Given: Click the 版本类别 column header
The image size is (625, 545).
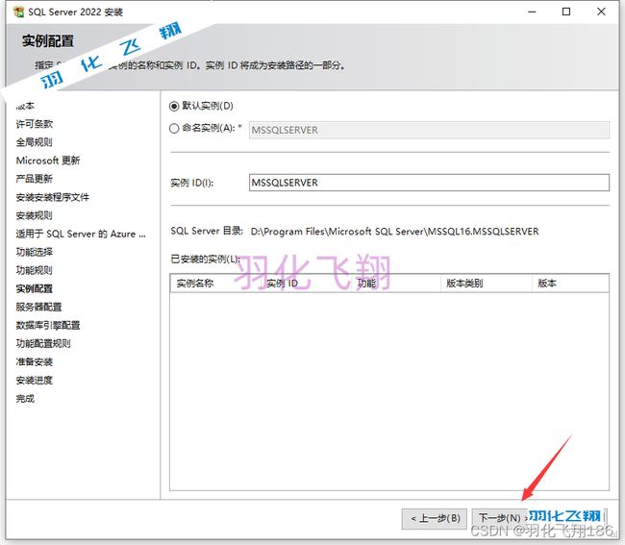Looking at the screenshot, I should tap(487, 284).
